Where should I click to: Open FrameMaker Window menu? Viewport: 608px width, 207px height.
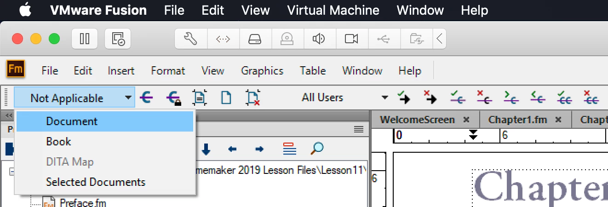coord(362,71)
